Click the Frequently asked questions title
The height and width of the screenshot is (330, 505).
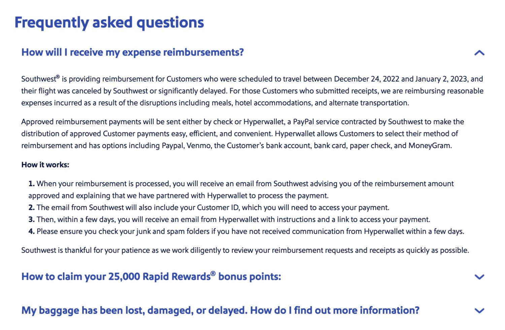click(x=109, y=22)
